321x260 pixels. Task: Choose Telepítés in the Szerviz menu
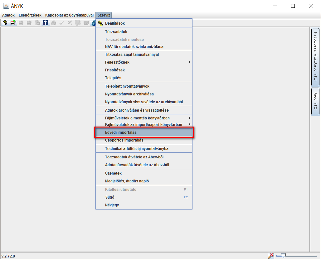tap(144, 78)
